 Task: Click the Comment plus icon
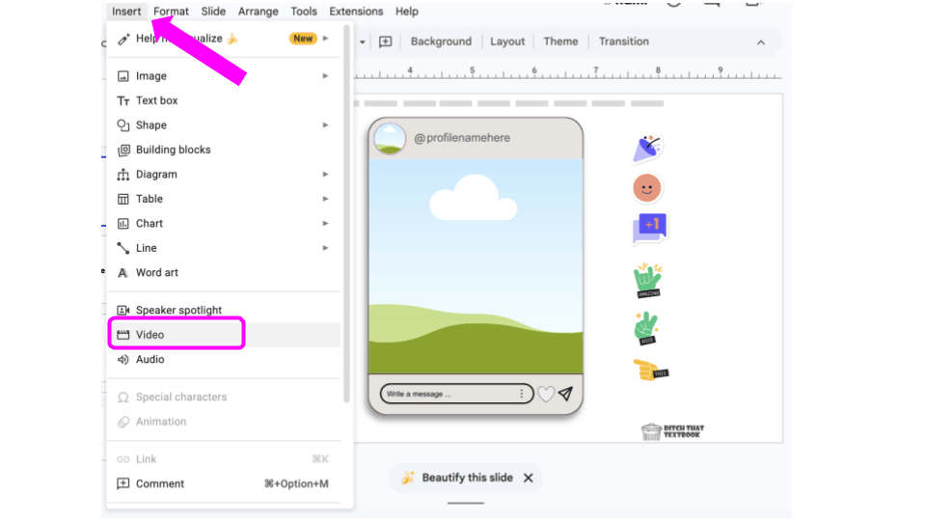coord(123,483)
